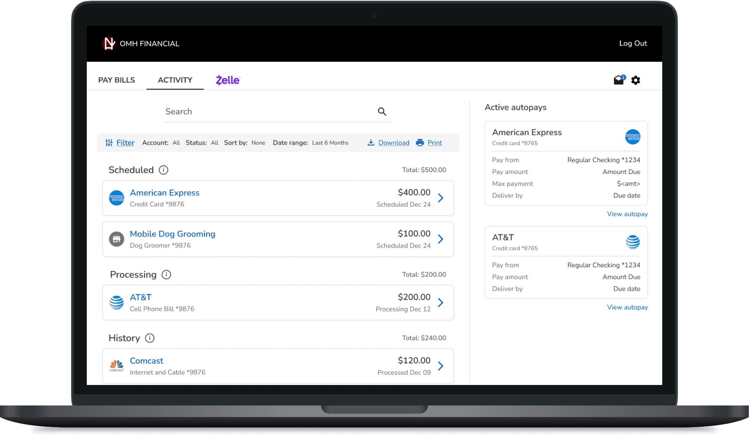Download the activity list
Image resolution: width=749 pixels, height=436 pixels.
tap(393, 143)
